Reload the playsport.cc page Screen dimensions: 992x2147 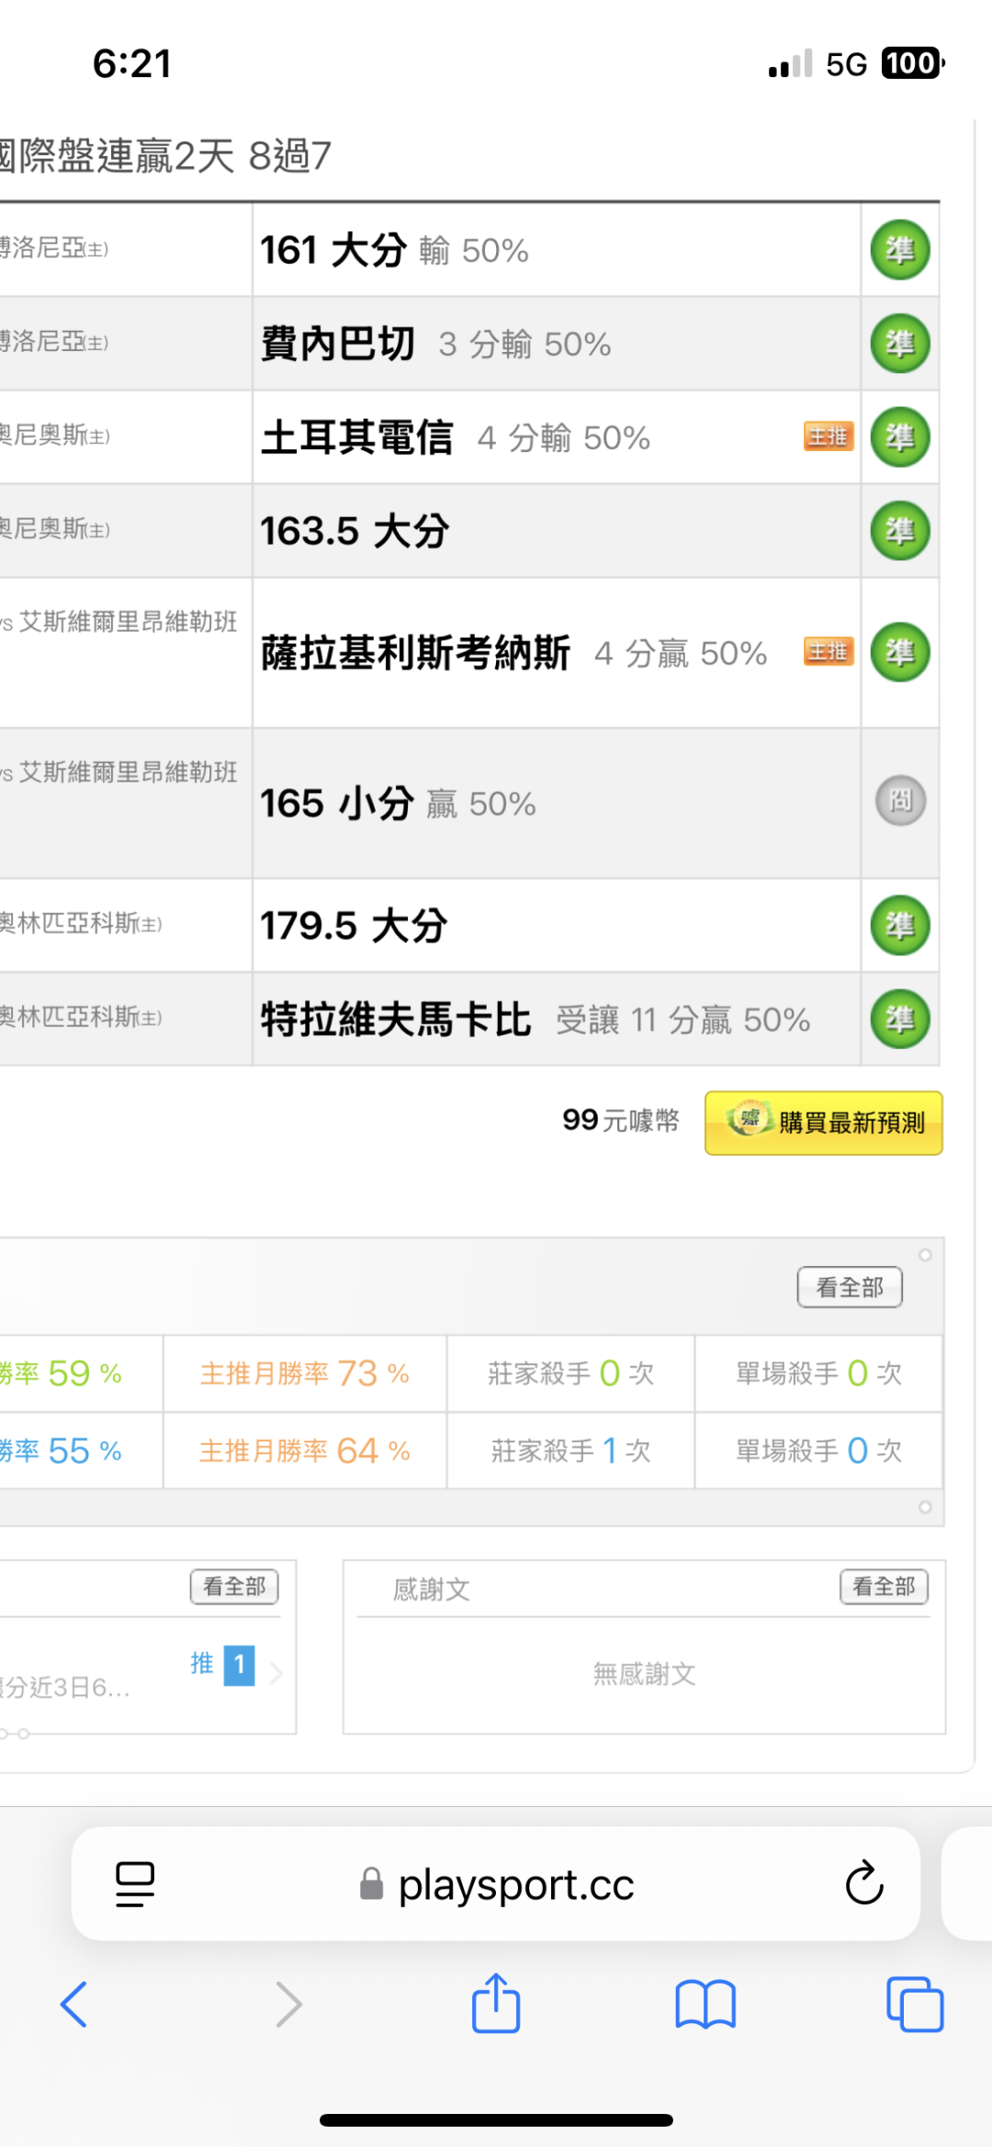pyautogui.click(x=863, y=1884)
